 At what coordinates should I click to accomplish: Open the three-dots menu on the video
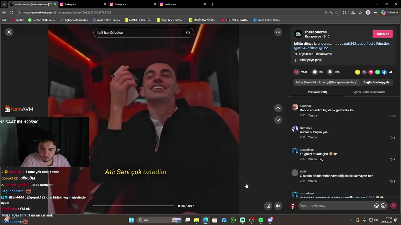pos(278,32)
